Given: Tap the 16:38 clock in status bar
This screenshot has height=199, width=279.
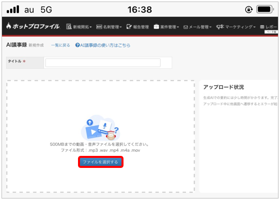Looking at the screenshot, I should pos(139,10).
